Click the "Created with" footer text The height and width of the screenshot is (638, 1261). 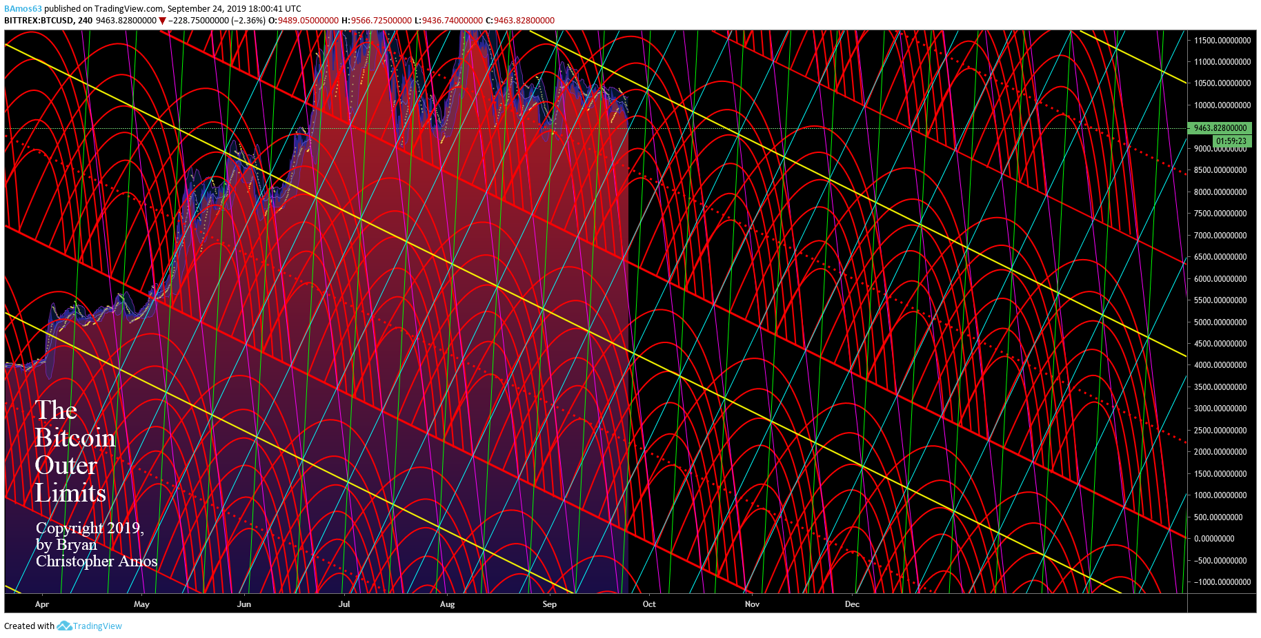point(29,626)
